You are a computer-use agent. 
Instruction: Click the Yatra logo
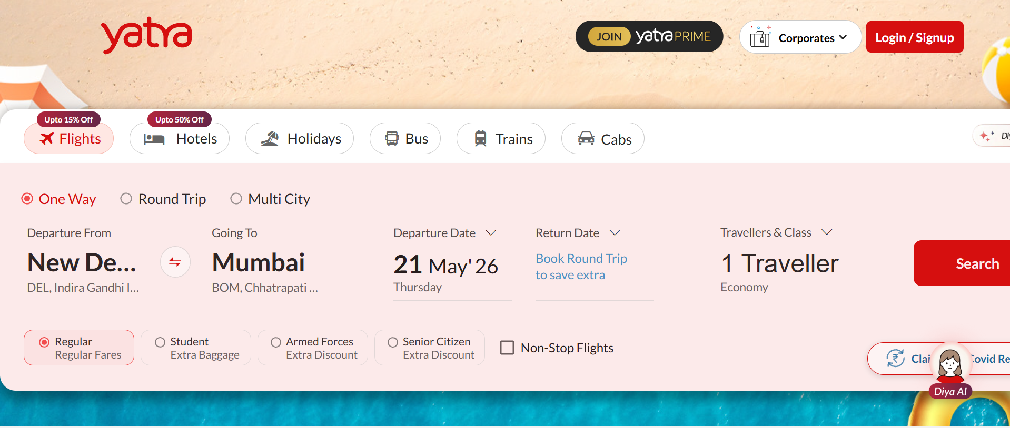[x=146, y=35]
